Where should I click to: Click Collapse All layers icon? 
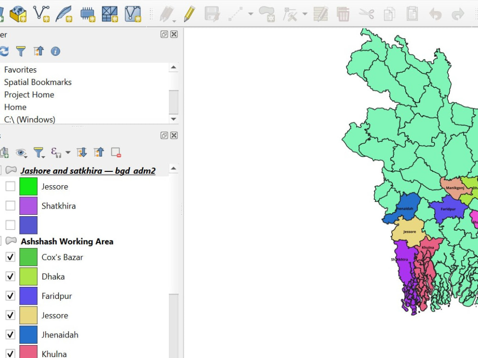[99, 152]
